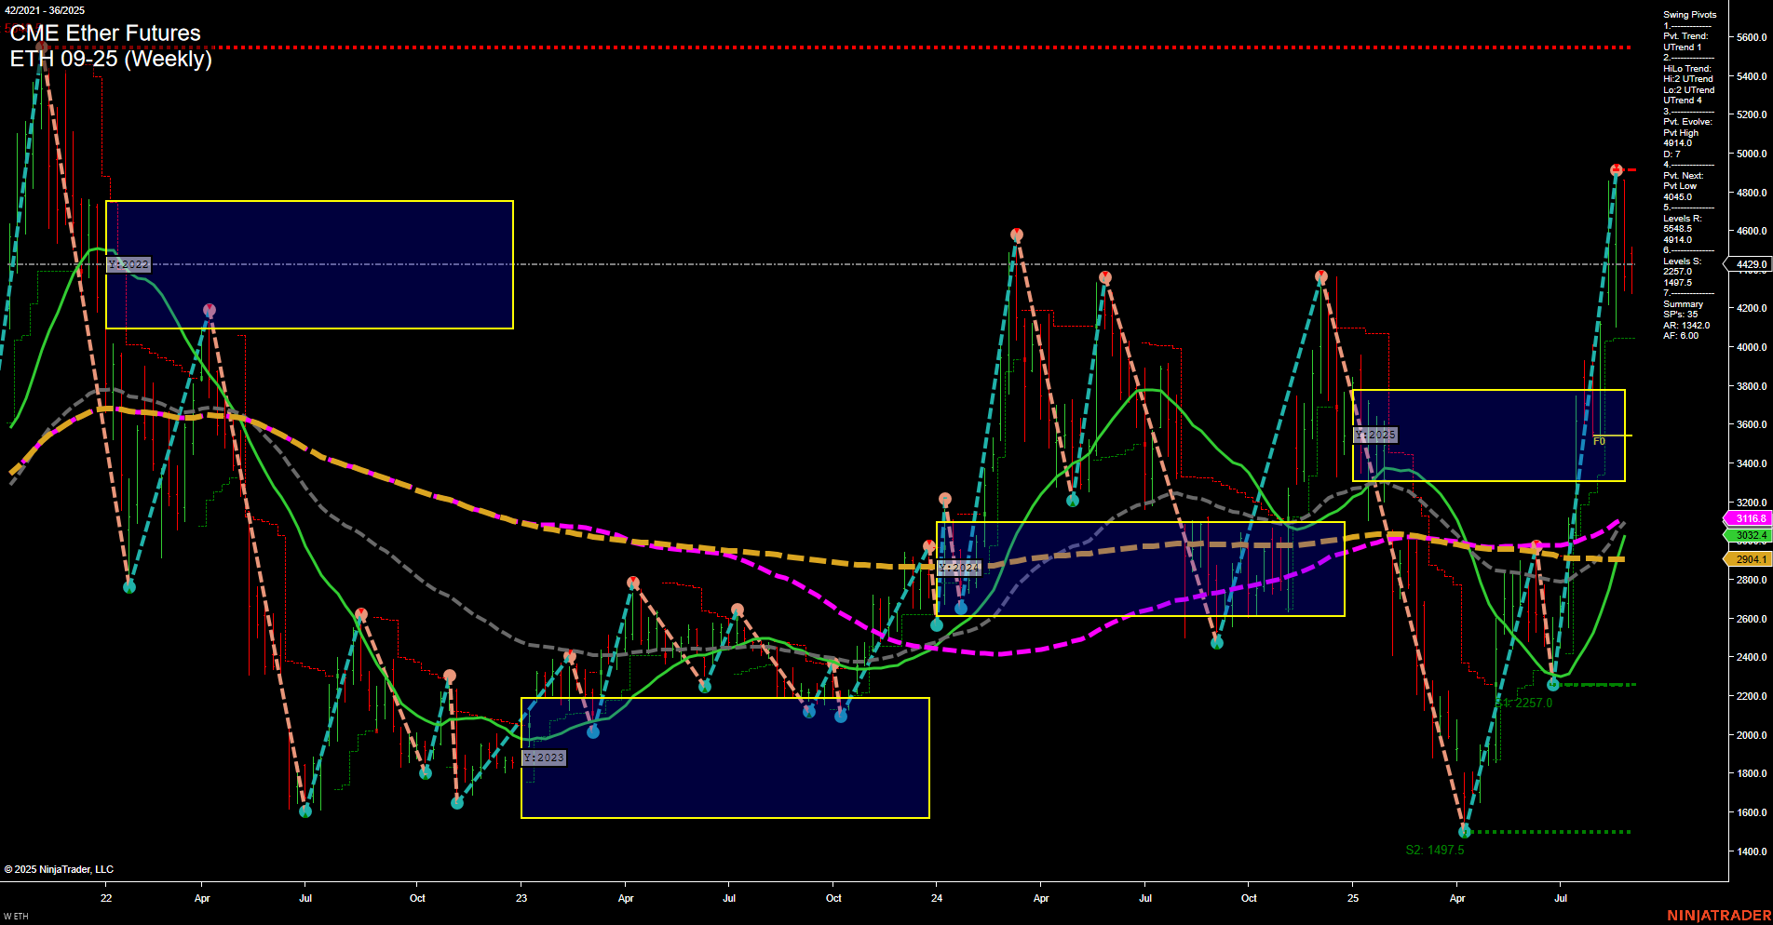Click the ETH 09-25 (Weekly) label
1773x925 pixels.
point(112,60)
